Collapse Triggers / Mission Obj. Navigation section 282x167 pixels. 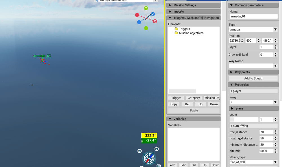193,18
